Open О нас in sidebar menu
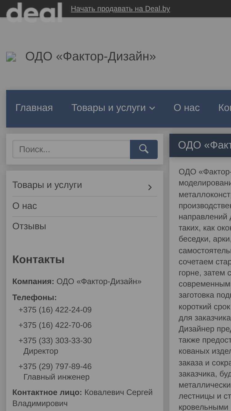The width and height of the screenshot is (231, 411). point(25,206)
